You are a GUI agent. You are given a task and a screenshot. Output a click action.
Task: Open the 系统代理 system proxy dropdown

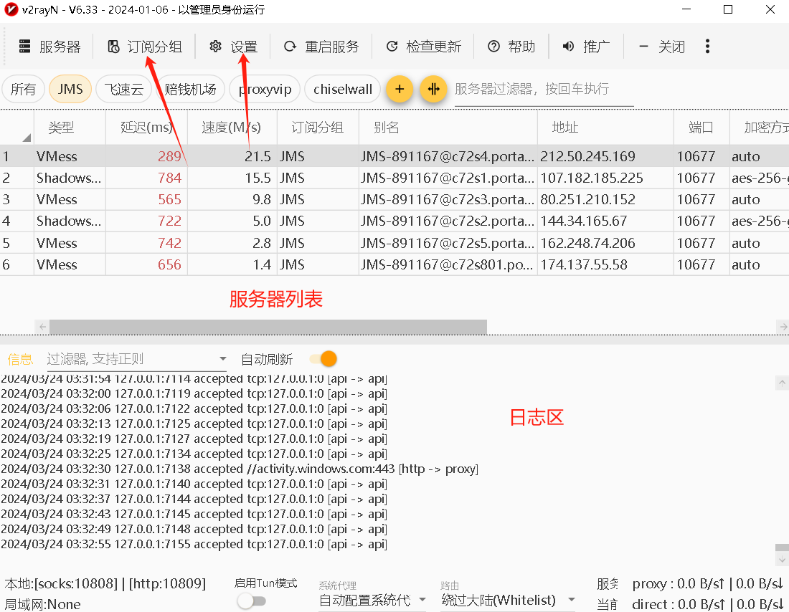click(373, 600)
